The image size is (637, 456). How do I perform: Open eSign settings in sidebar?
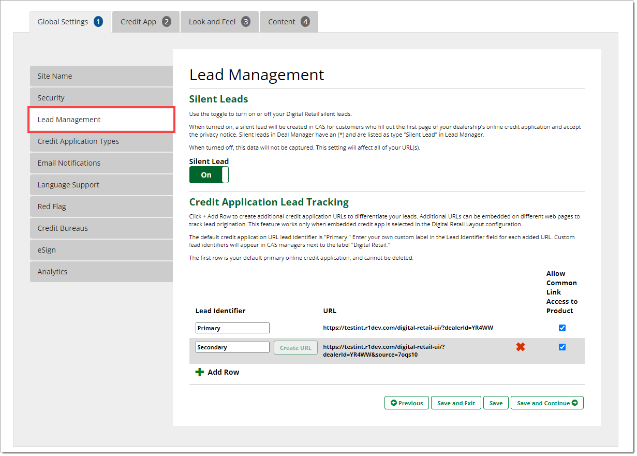(101, 250)
